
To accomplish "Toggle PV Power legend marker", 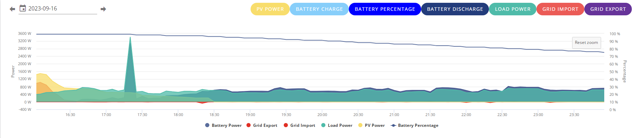I will (360, 125).
